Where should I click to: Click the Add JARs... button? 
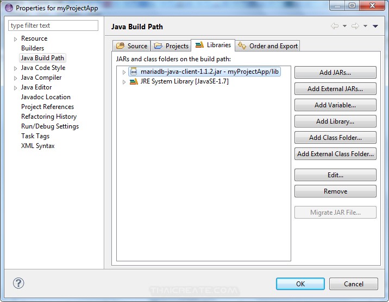(335, 73)
